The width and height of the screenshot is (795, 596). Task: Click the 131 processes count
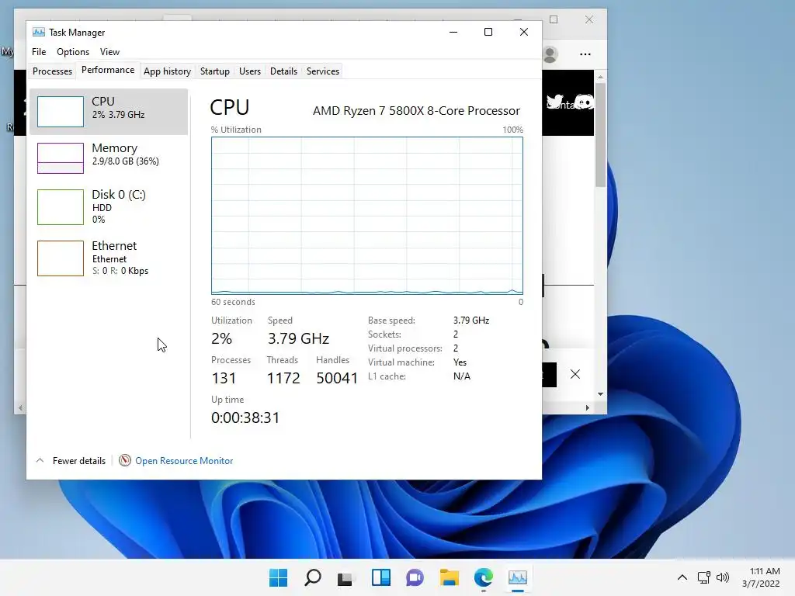[224, 378]
